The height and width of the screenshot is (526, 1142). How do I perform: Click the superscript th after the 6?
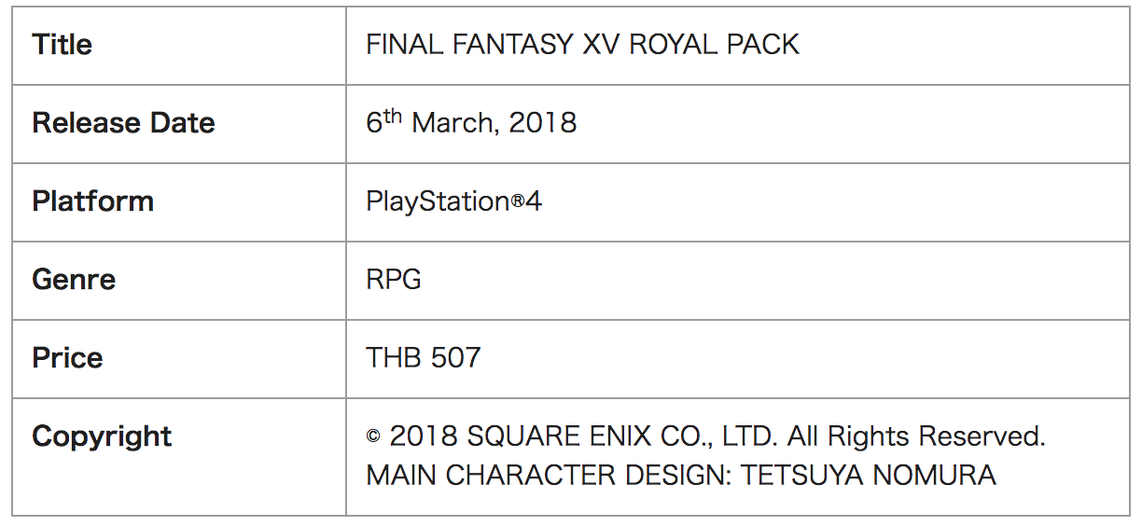393,116
